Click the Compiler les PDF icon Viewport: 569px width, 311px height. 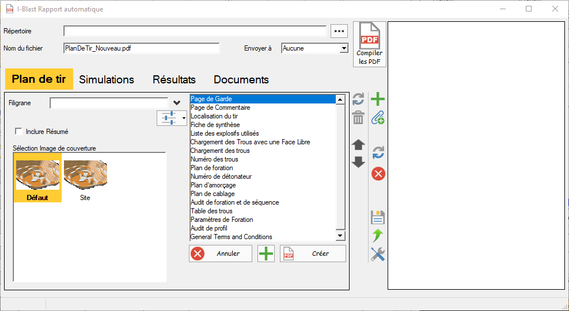click(369, 44)
